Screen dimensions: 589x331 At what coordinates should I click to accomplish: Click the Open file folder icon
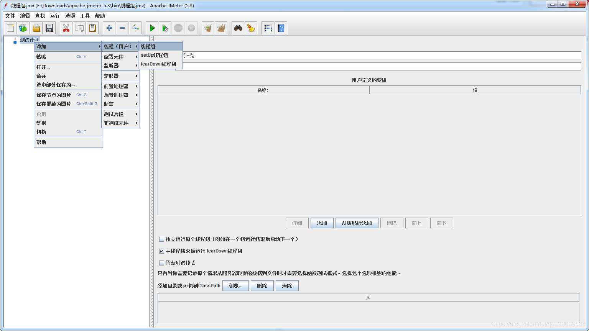tap(36, 28)
